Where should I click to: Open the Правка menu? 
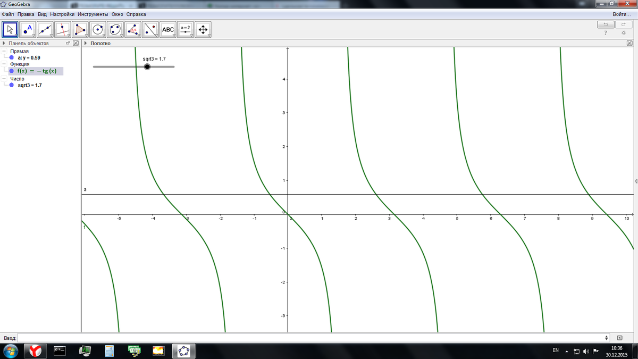(x=26, y=14)
